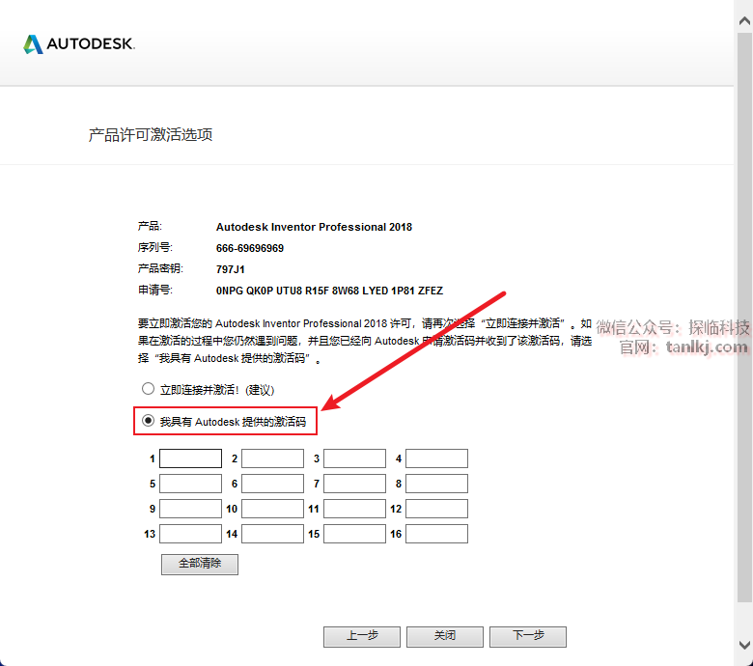Viewport: 753px width, 666px height.
Task: Click activation code field 10
Action: coord(273,509)
